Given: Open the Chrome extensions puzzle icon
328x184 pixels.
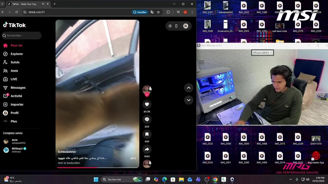Looking at the screenshot, I should 168,12.
